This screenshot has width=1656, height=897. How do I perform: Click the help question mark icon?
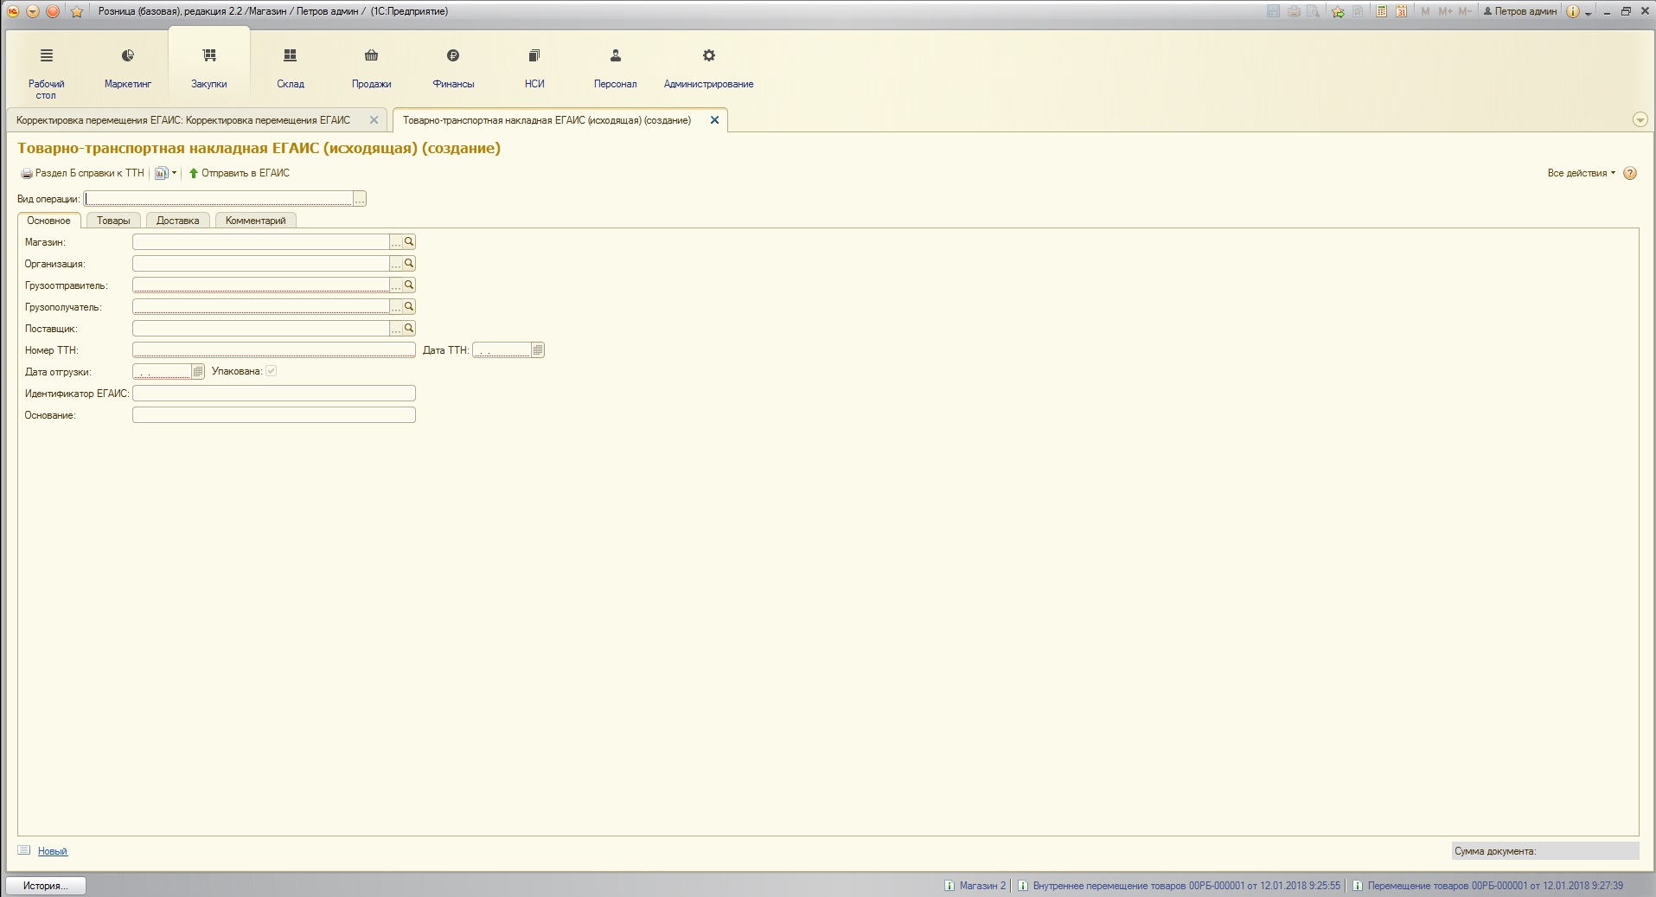[1630, 173]
